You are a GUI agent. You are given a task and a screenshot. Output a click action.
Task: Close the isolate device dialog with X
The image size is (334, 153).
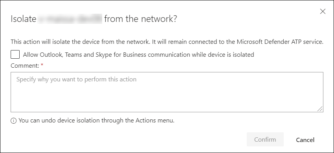tap(323, 11)
